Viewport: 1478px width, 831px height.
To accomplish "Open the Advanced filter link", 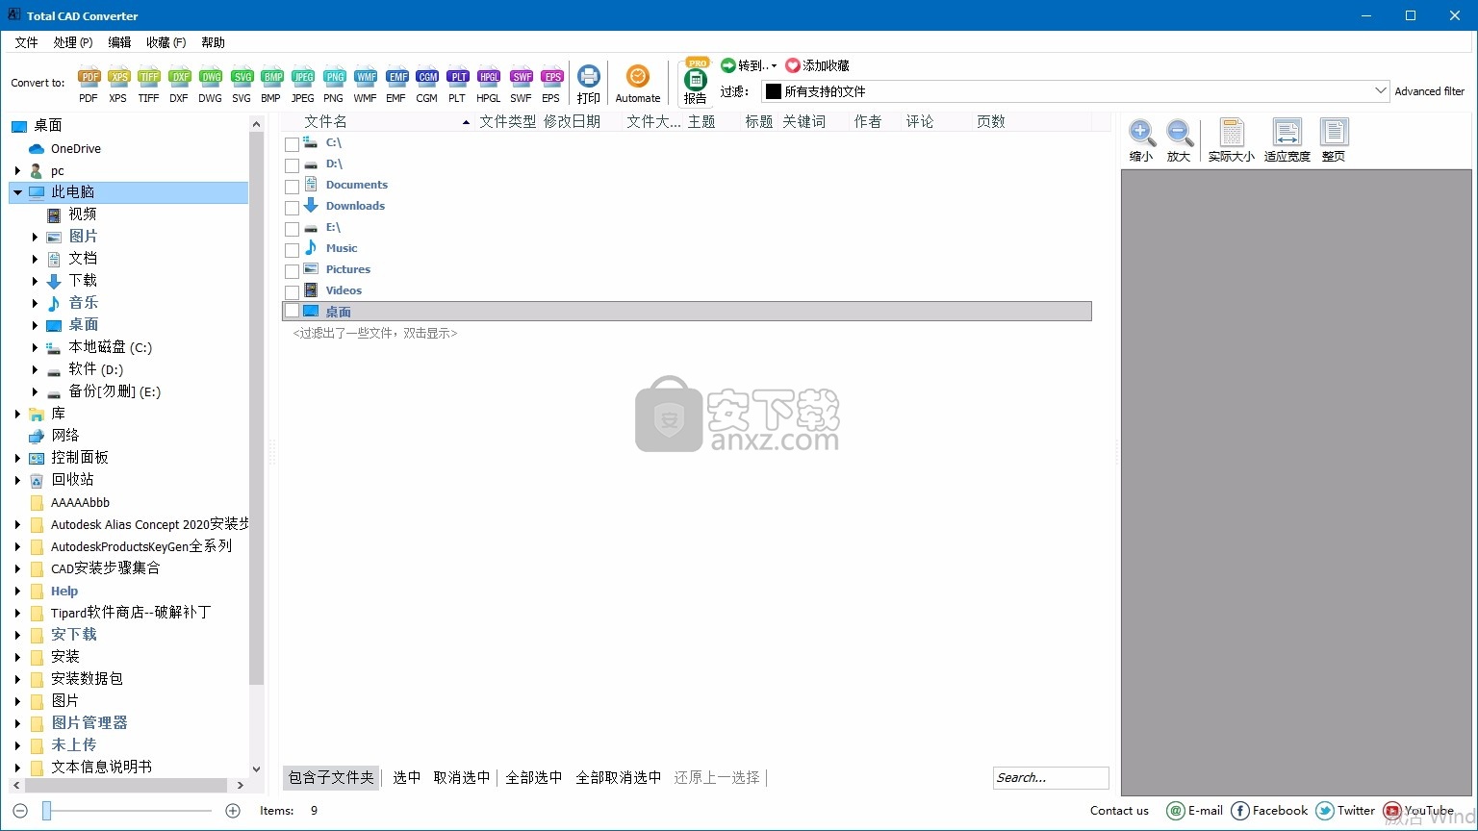I will coord(1430,91).
